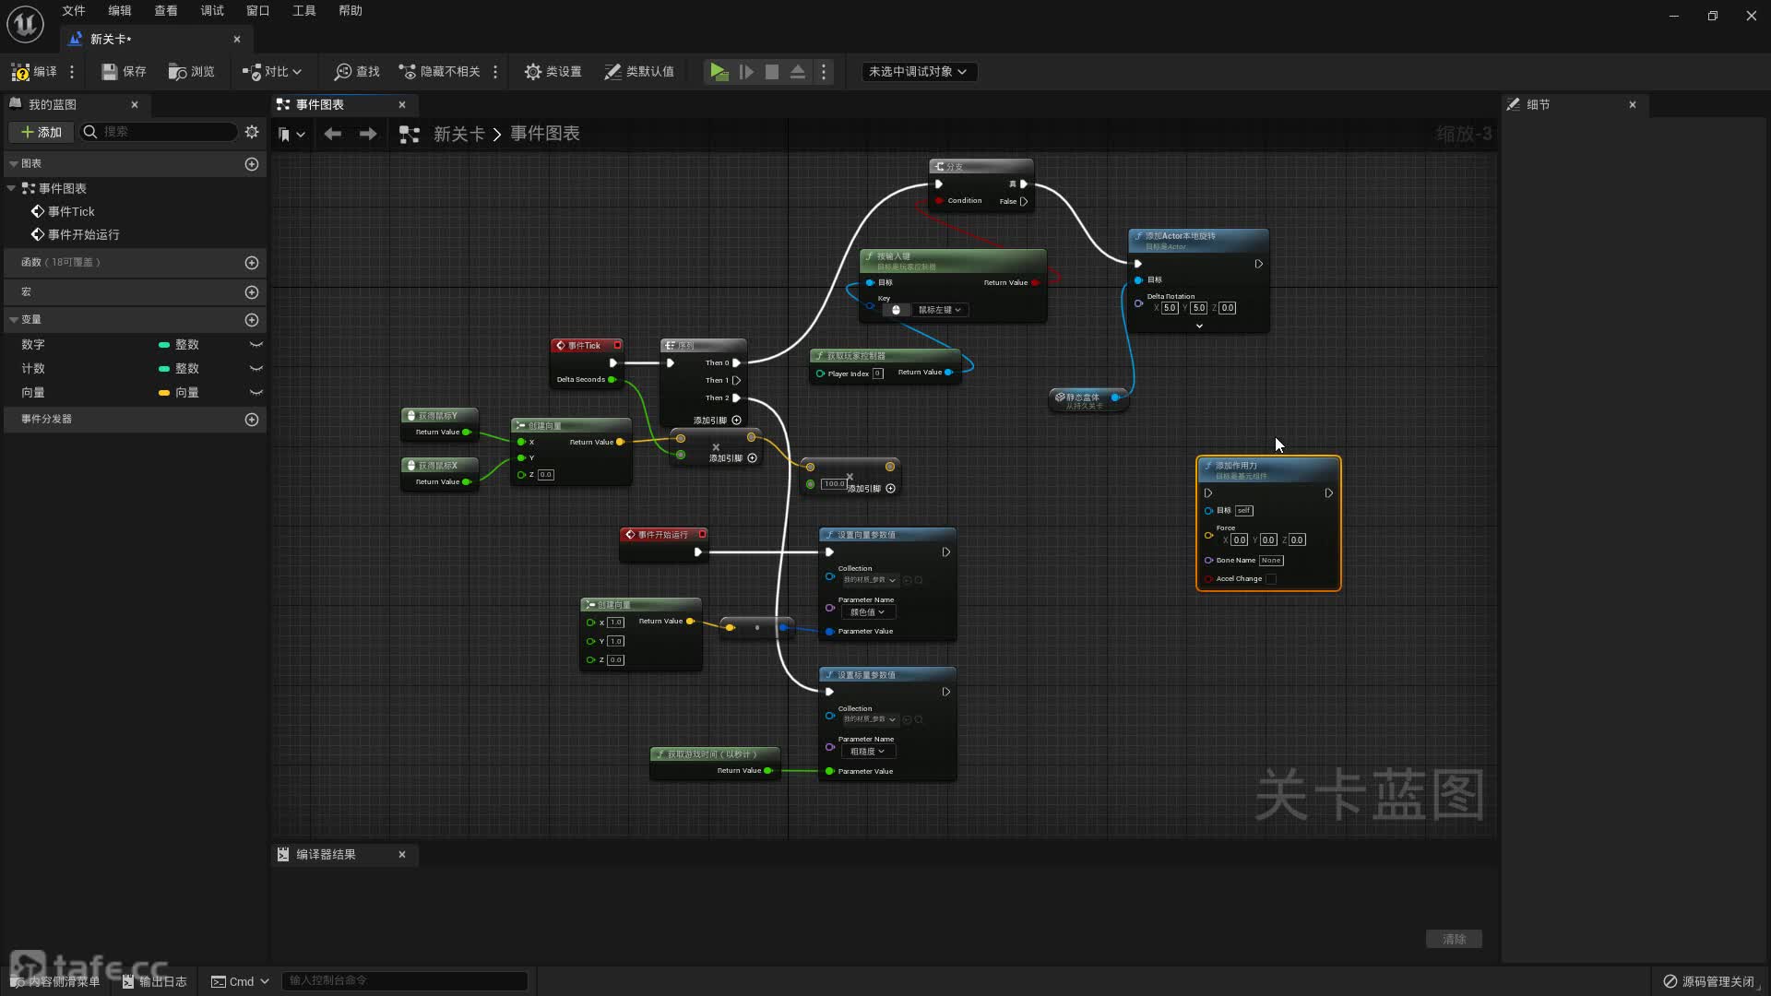Screen dimensions: 1771x996
Task: Open compile options menu next to 编译
Action: point(72,71)
